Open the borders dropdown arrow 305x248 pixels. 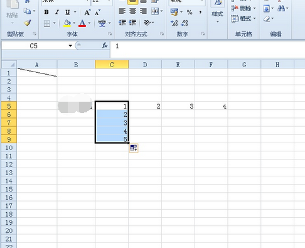[54, 23]
